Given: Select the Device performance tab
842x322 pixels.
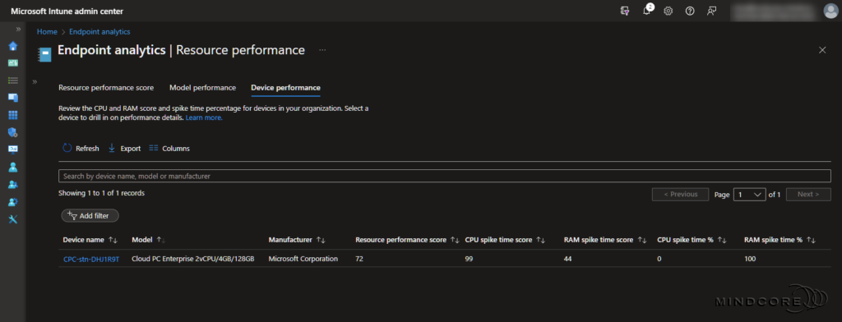Looking at the screenshot, I should click(285, 87).
